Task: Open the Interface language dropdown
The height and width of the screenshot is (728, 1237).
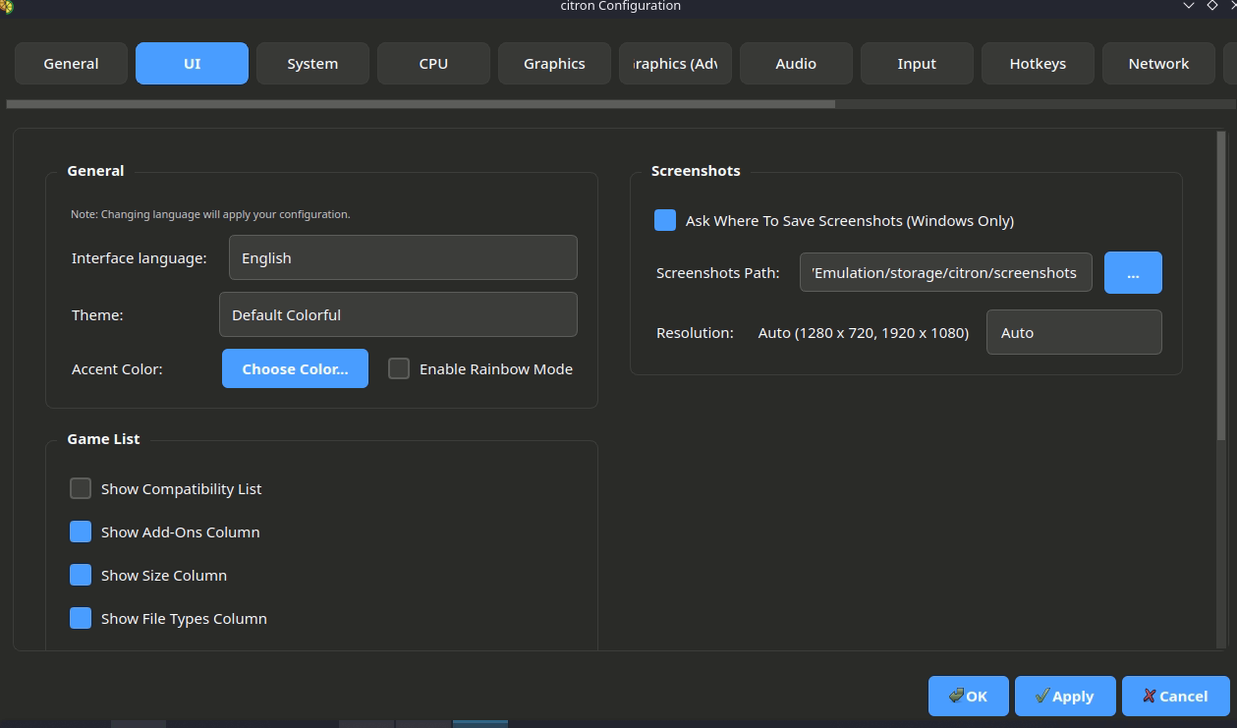Action: click(403, 258)
